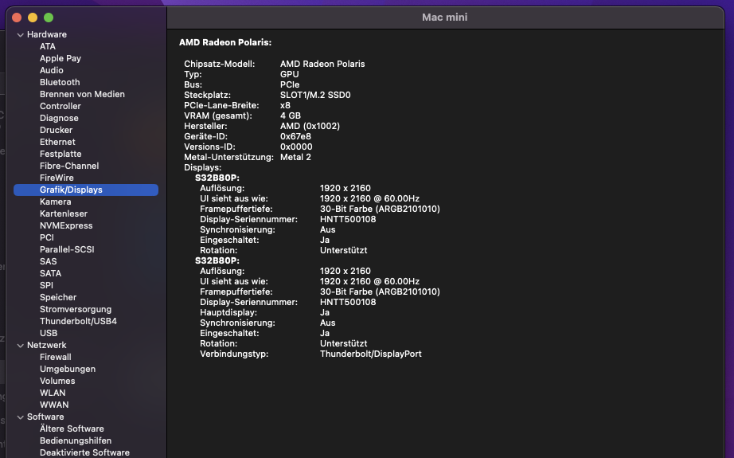Select Kartenleser in the sidebar
The width and height of the screenshot is (734, 458).
pos(63,213)
